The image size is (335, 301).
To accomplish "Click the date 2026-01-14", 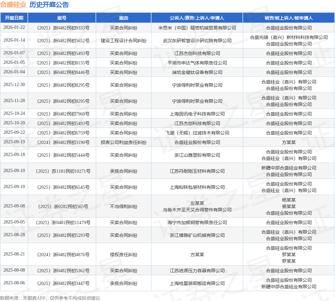I will point(14,40).
